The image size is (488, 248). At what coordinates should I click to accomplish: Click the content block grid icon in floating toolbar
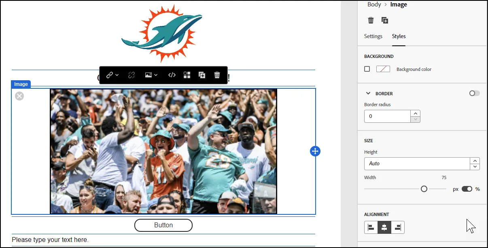coord(187,75)
